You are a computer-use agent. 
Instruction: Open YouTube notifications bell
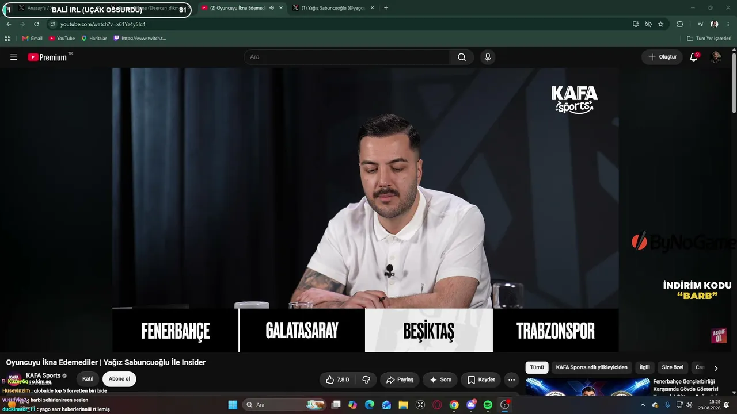(x=694, y=57)
